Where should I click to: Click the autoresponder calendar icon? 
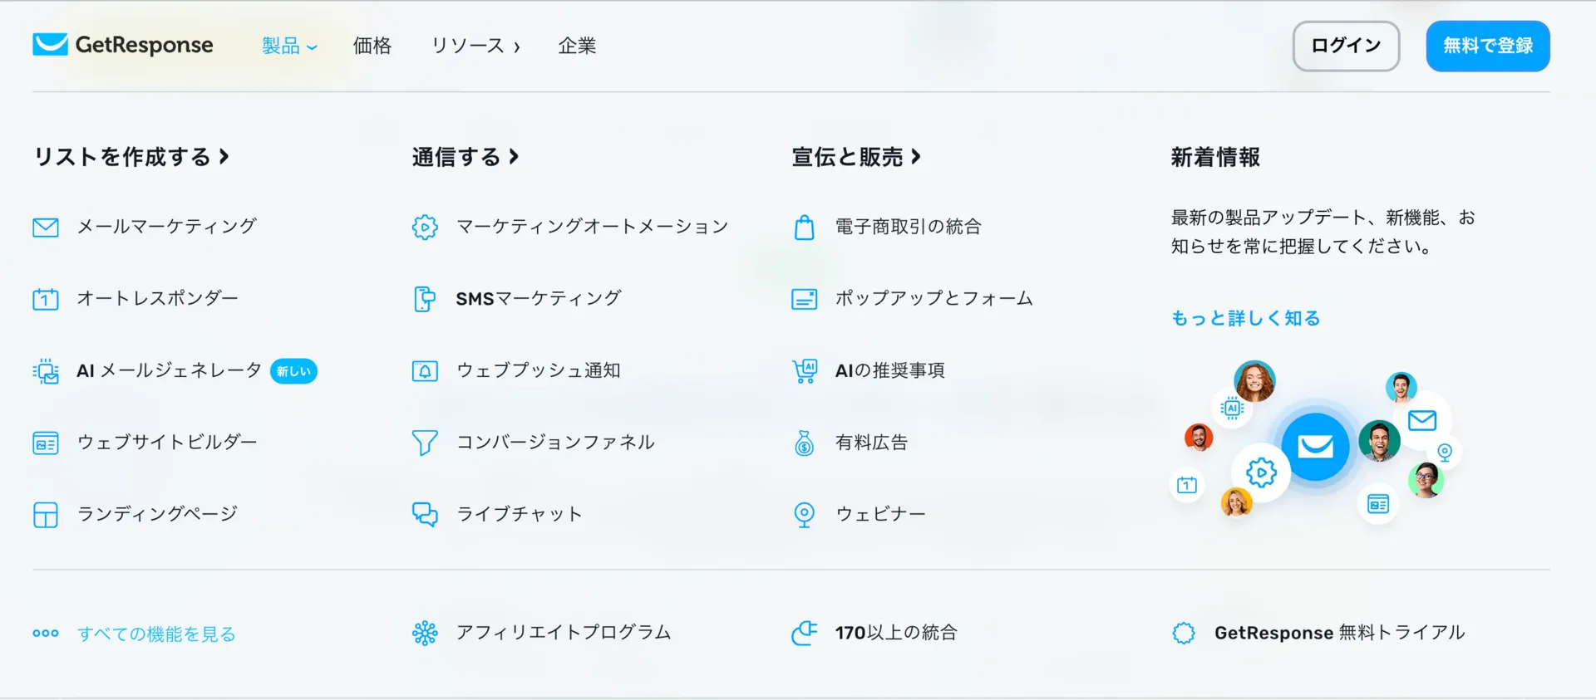pyautogui.click(x=46, y=299)
